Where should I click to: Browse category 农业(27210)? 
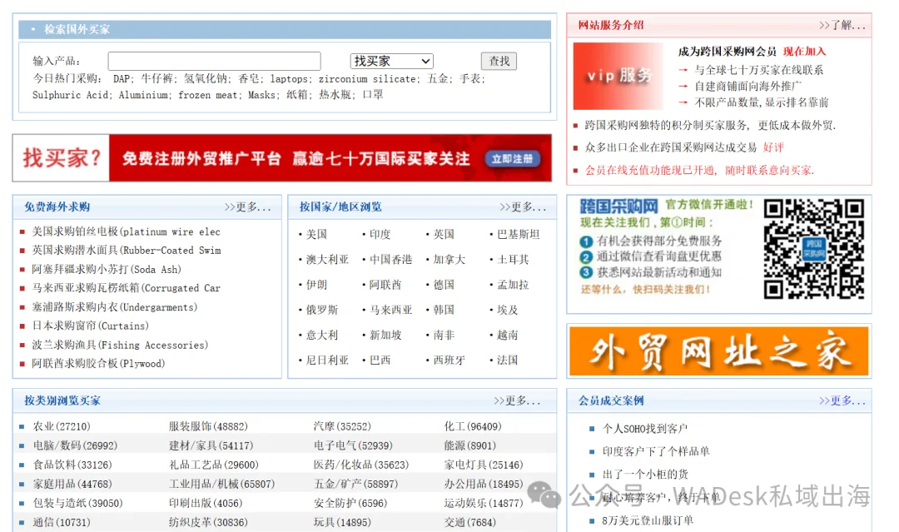(x=62, y=426)
